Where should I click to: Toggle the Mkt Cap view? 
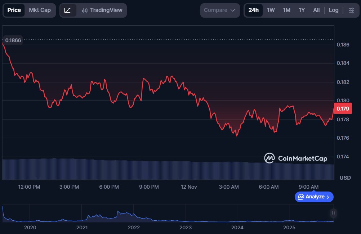point(40,10)
